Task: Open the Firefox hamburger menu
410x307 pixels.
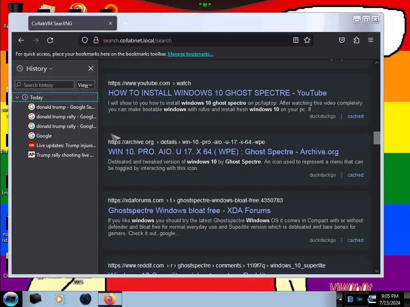Action: pos(370,40)
